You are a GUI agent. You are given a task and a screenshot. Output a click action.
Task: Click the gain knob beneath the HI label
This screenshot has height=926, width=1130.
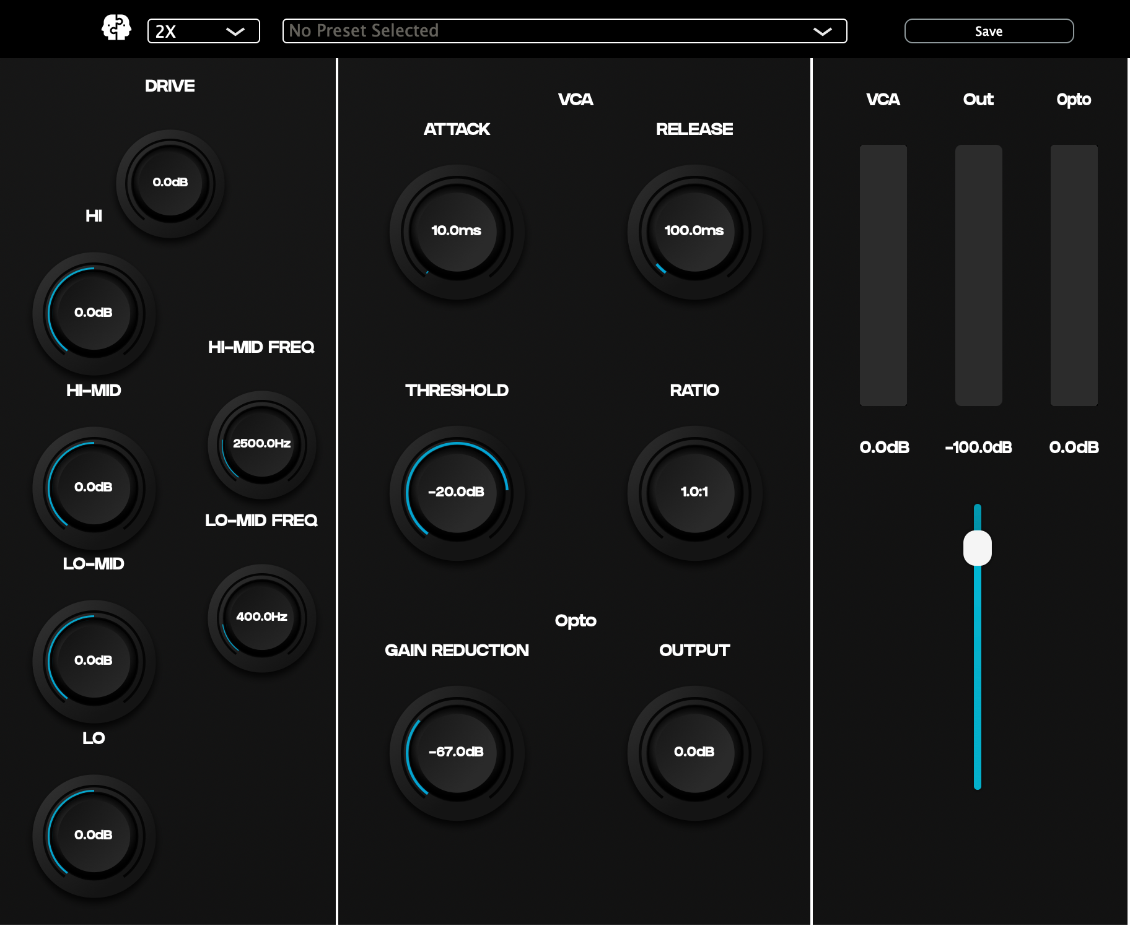(x=94, y=313)
